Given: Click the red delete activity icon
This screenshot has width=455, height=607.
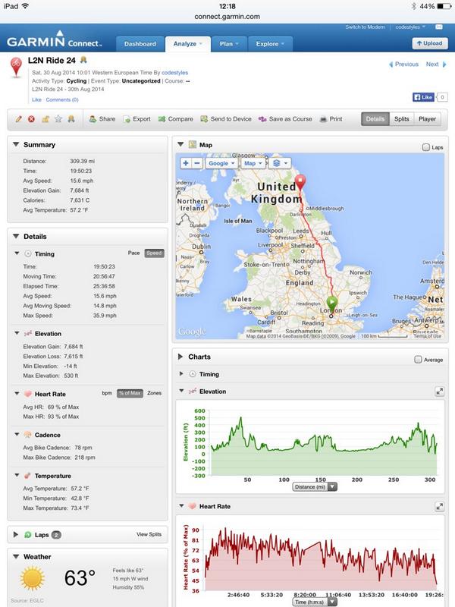Looking at the screenshot, I should (31, 119).
